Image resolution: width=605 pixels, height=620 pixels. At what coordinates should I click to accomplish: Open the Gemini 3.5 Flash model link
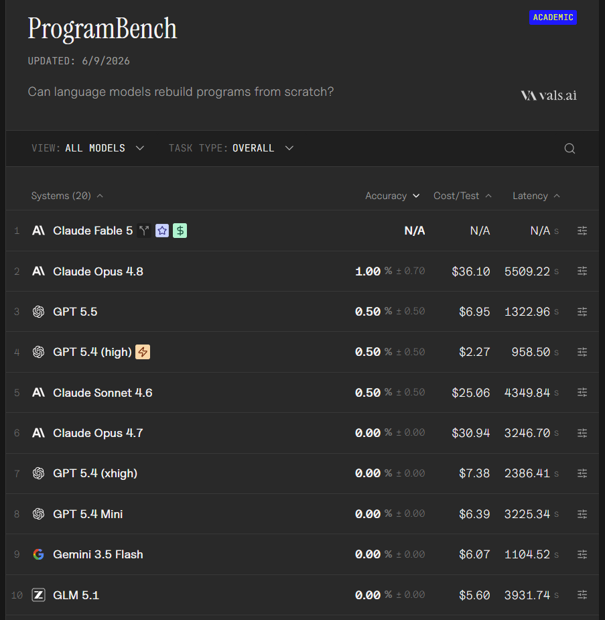(x=98, y=554)
